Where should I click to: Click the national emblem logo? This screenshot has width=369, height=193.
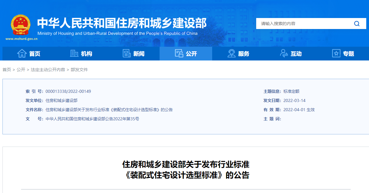21,25
